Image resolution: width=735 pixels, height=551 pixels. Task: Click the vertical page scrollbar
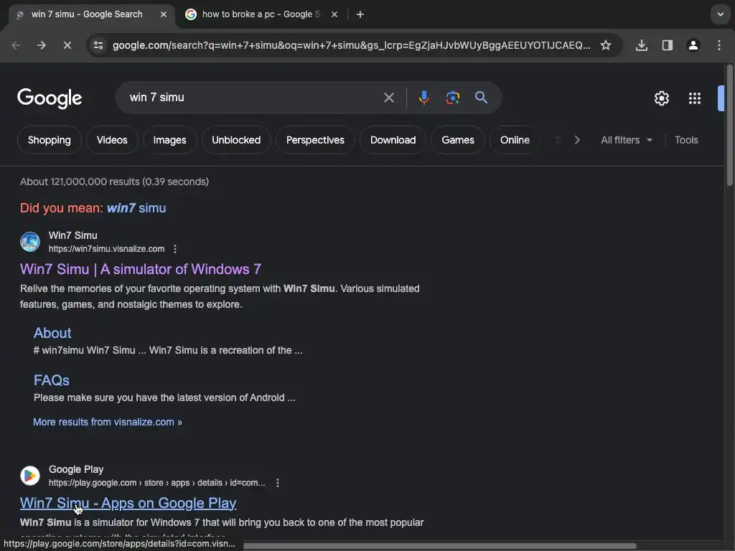pyautogui.click(x=730, y=126)
